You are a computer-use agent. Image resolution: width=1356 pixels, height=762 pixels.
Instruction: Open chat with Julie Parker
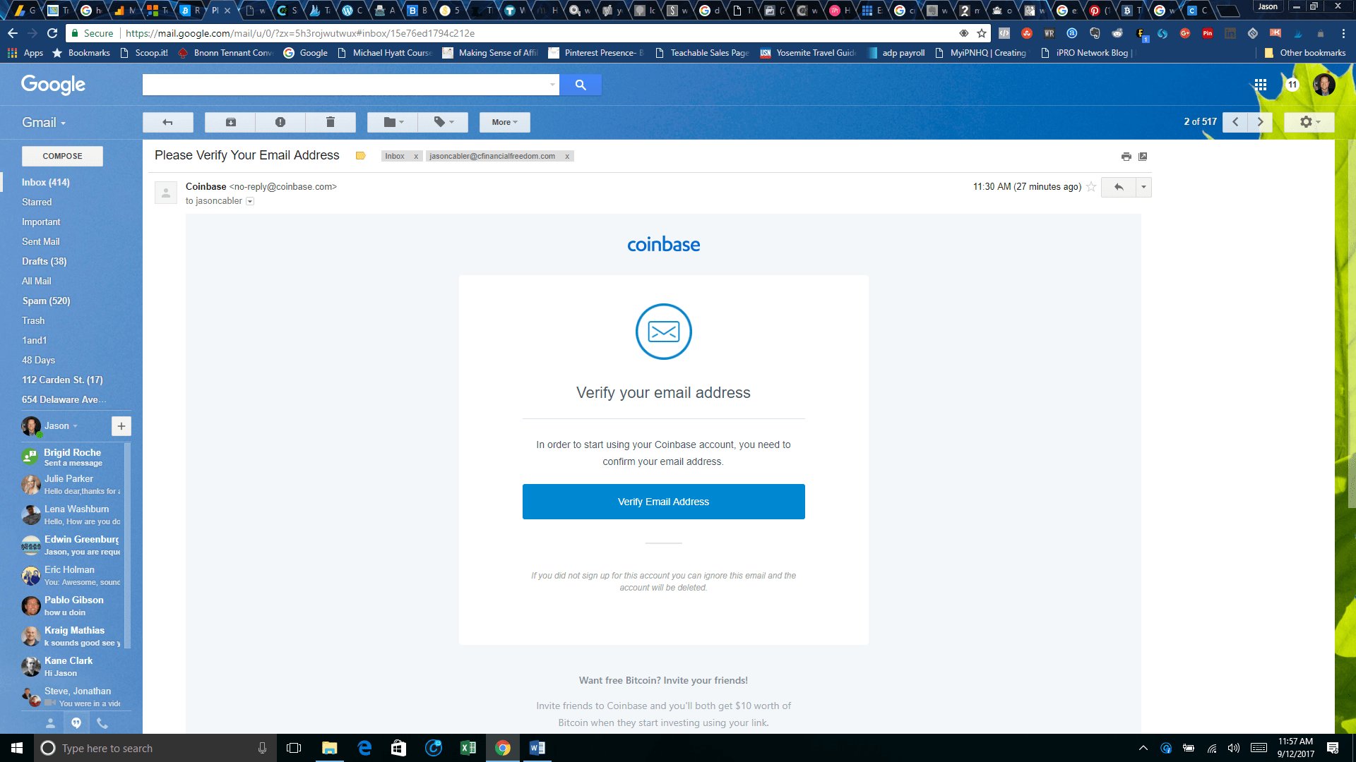pos(73,485)
